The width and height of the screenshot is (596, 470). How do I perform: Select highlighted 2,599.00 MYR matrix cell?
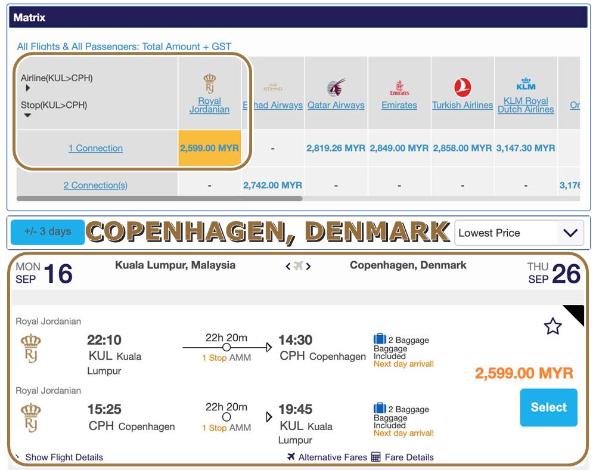pos(209,148)
